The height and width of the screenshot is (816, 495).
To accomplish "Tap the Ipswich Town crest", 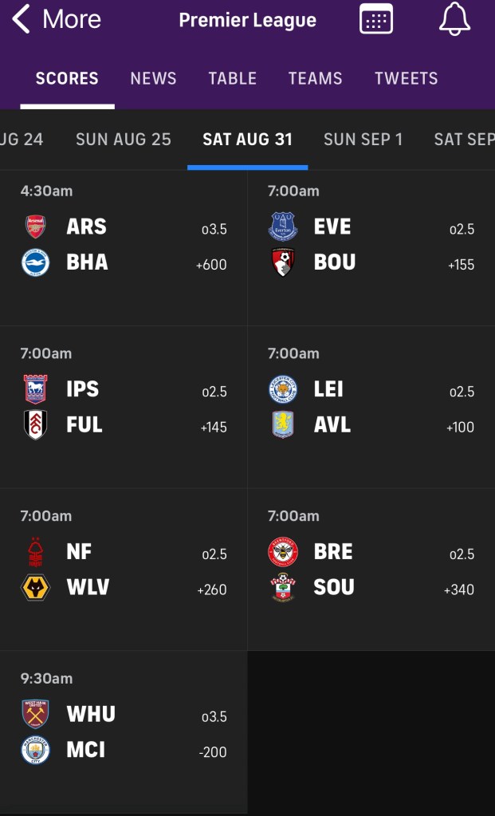I will coord(35,389).
